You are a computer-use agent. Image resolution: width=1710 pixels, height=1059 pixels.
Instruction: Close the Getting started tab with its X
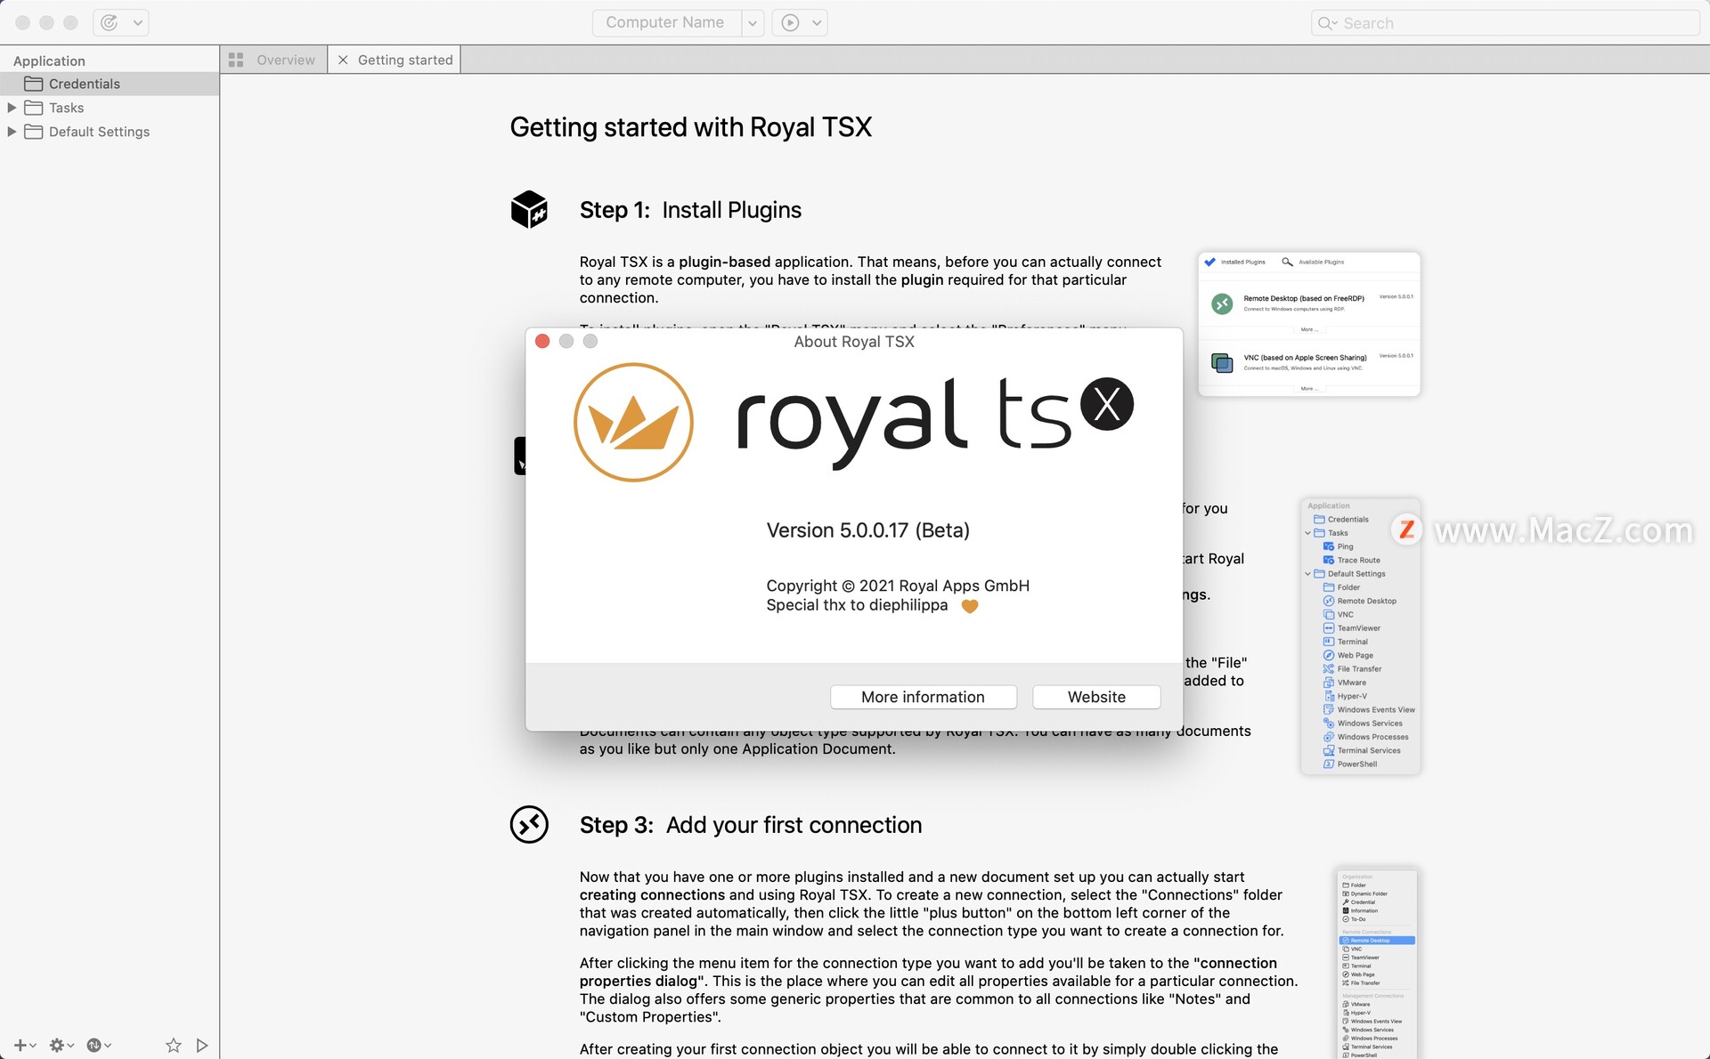[x=343, y=60]
